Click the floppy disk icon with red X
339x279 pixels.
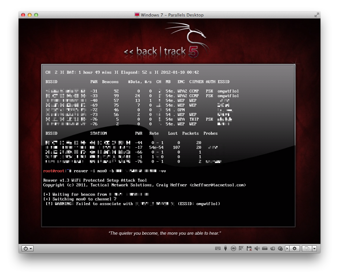pos(249,248)
